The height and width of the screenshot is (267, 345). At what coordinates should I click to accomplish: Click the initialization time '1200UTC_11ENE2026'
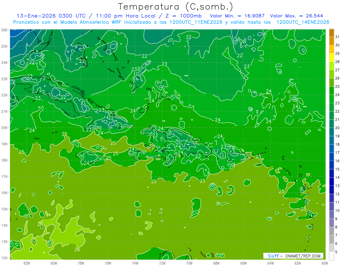tap(196, 22)
